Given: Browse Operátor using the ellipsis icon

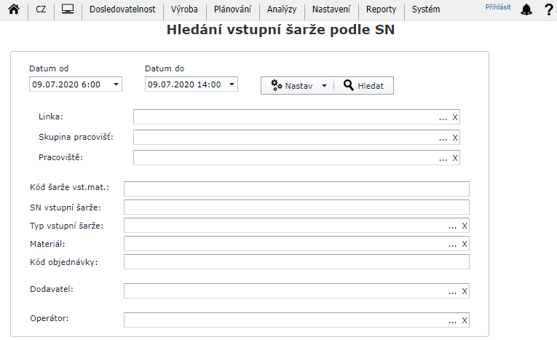Looking at the screenshot, I should click(453, 320).
